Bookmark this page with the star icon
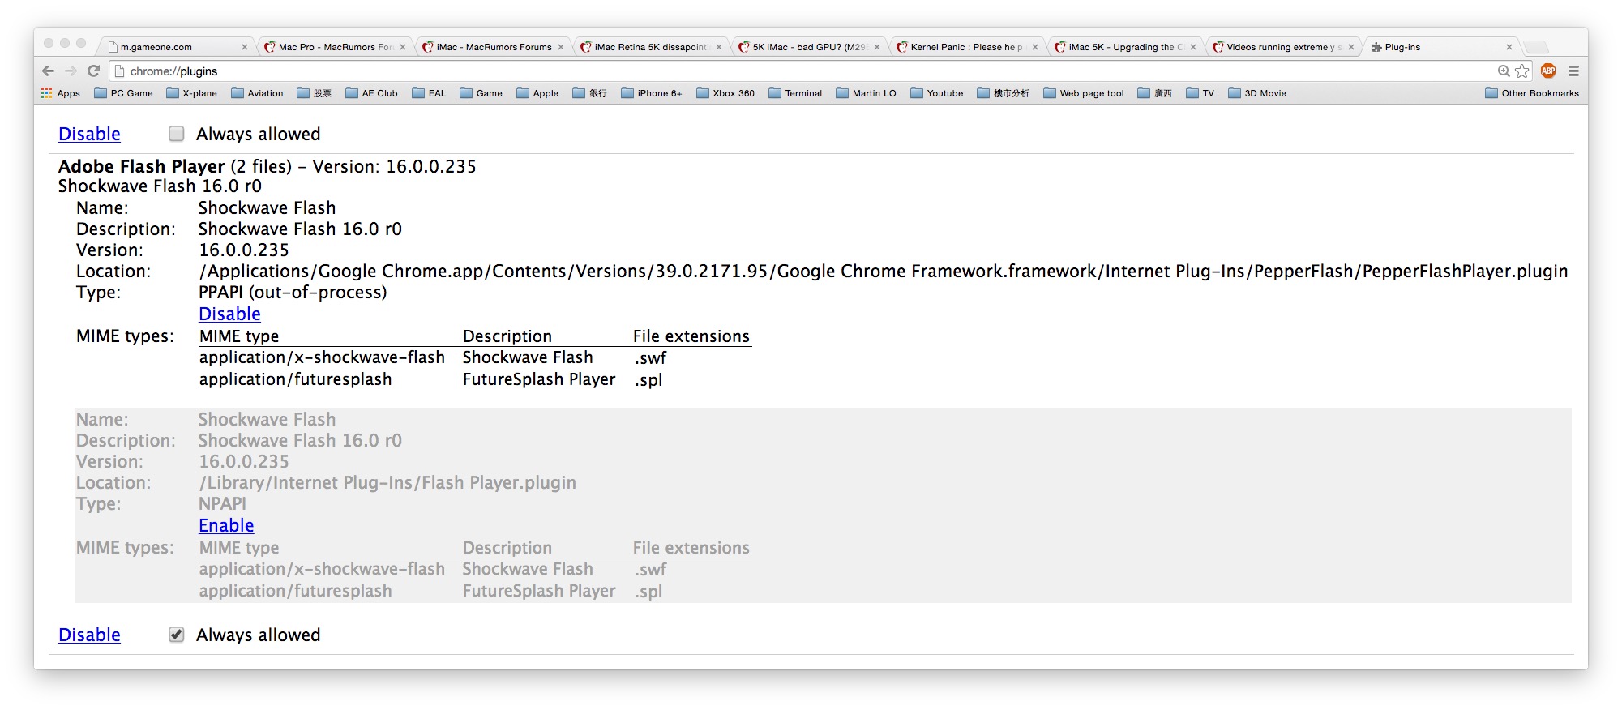The width and height of the screenshot is (1622, 710). [x=1522, y=71]
